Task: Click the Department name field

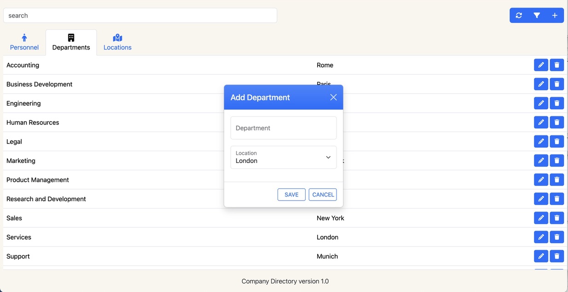Action: point(283,128)
